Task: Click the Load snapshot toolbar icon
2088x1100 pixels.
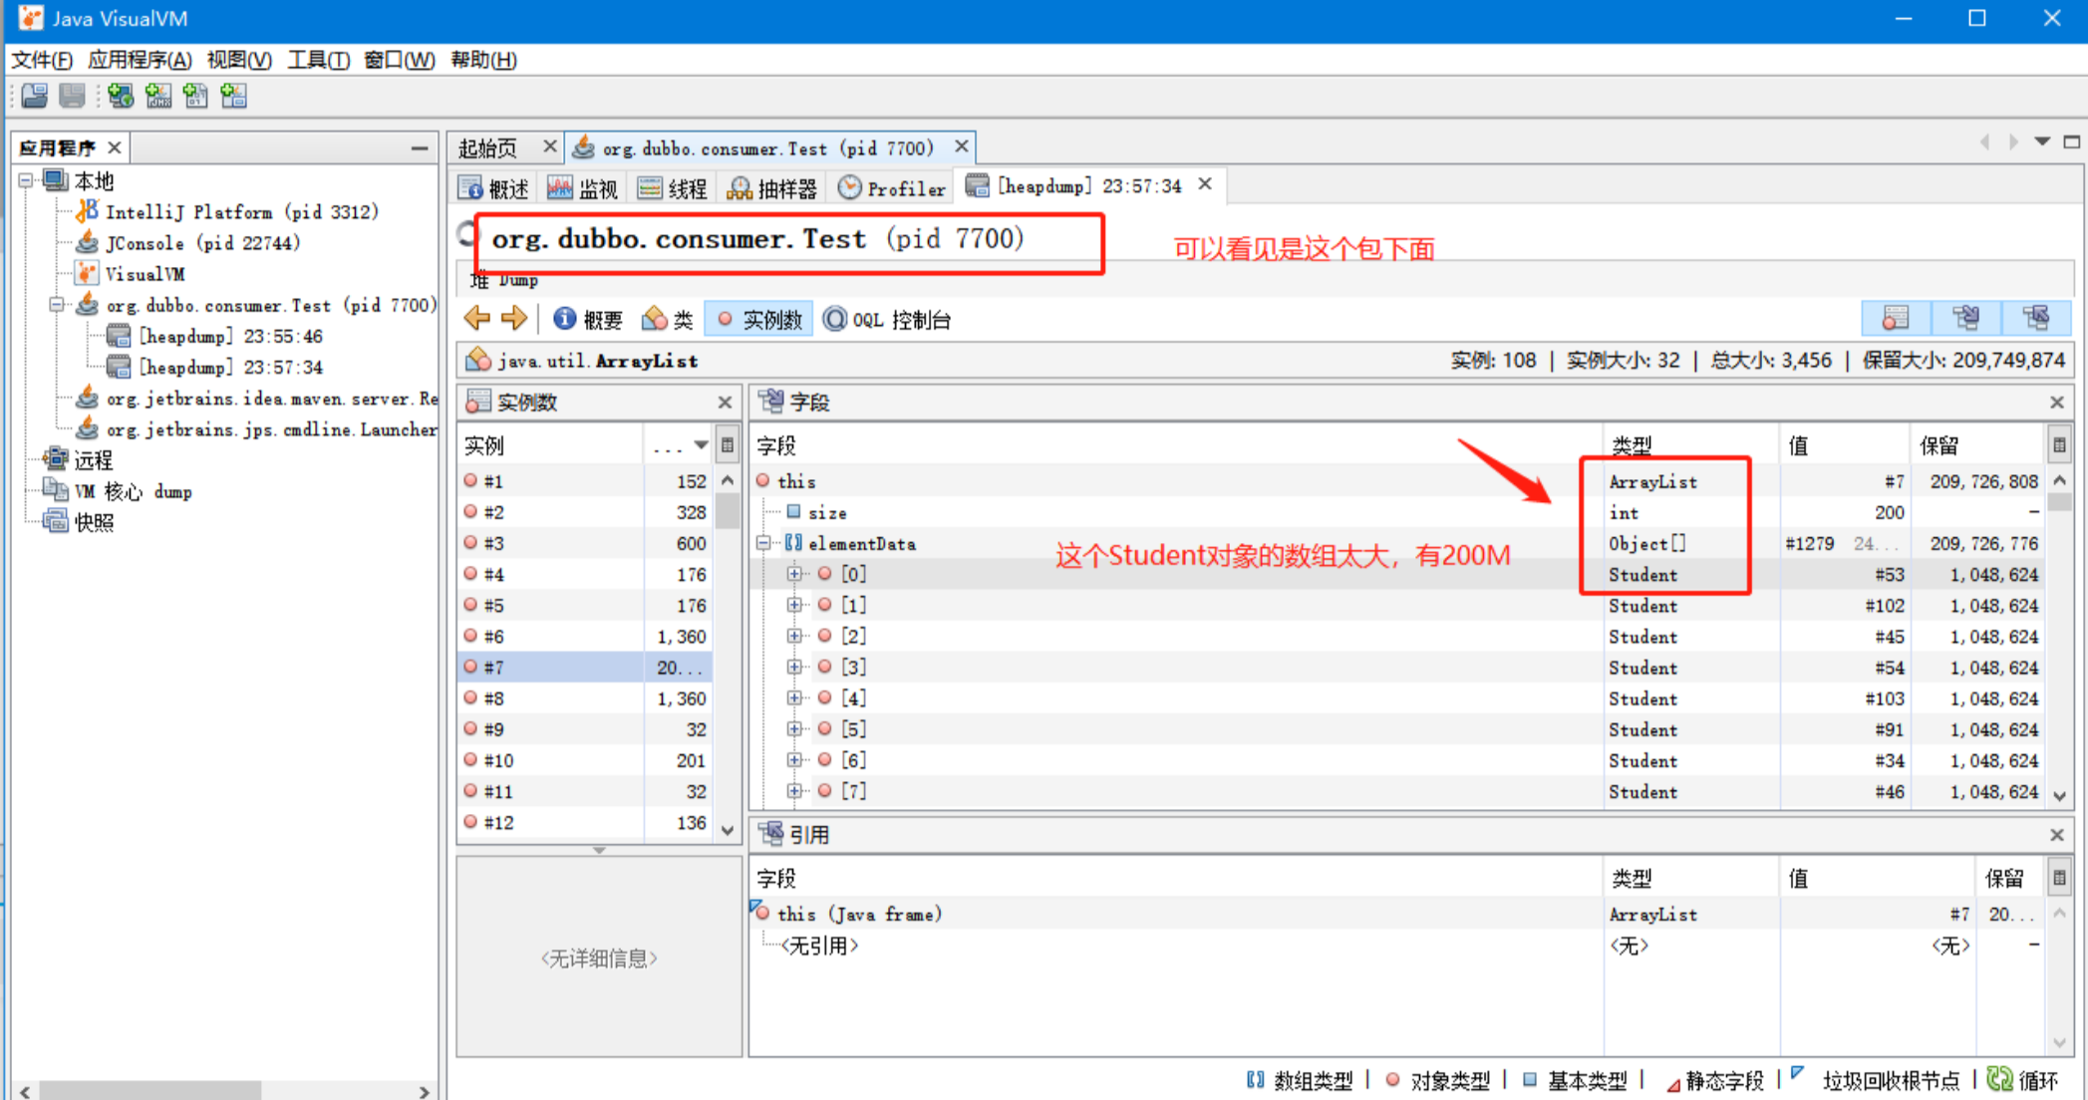Action: point(35,96)
